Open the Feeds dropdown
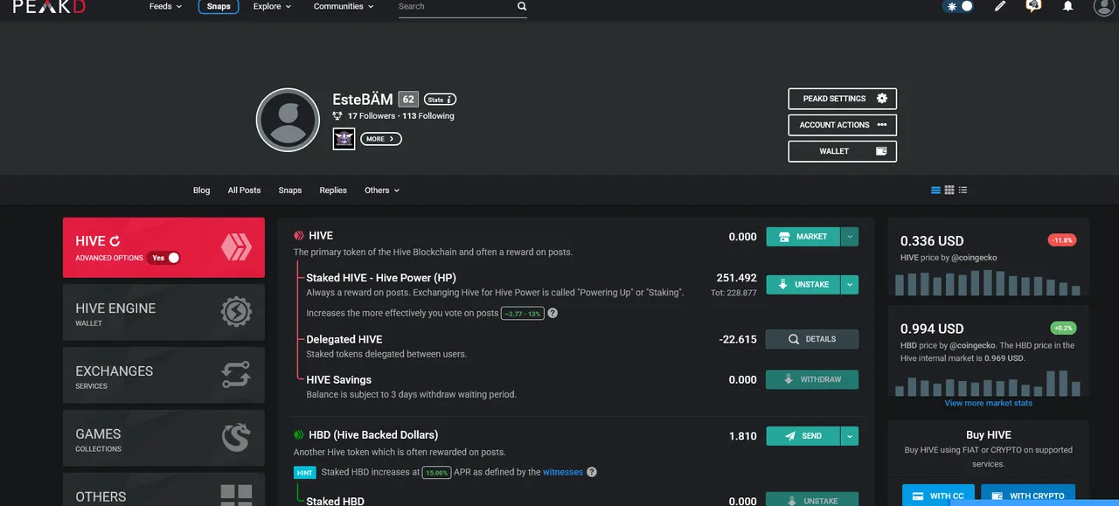Screen dimensions: 1119x506 (165, 6)
